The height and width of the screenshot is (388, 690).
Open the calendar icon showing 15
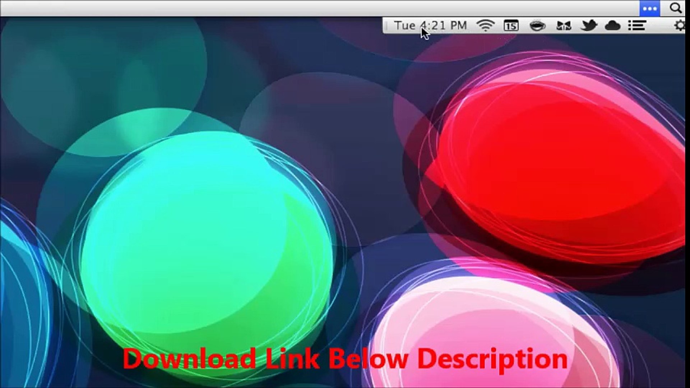(511, 26)
